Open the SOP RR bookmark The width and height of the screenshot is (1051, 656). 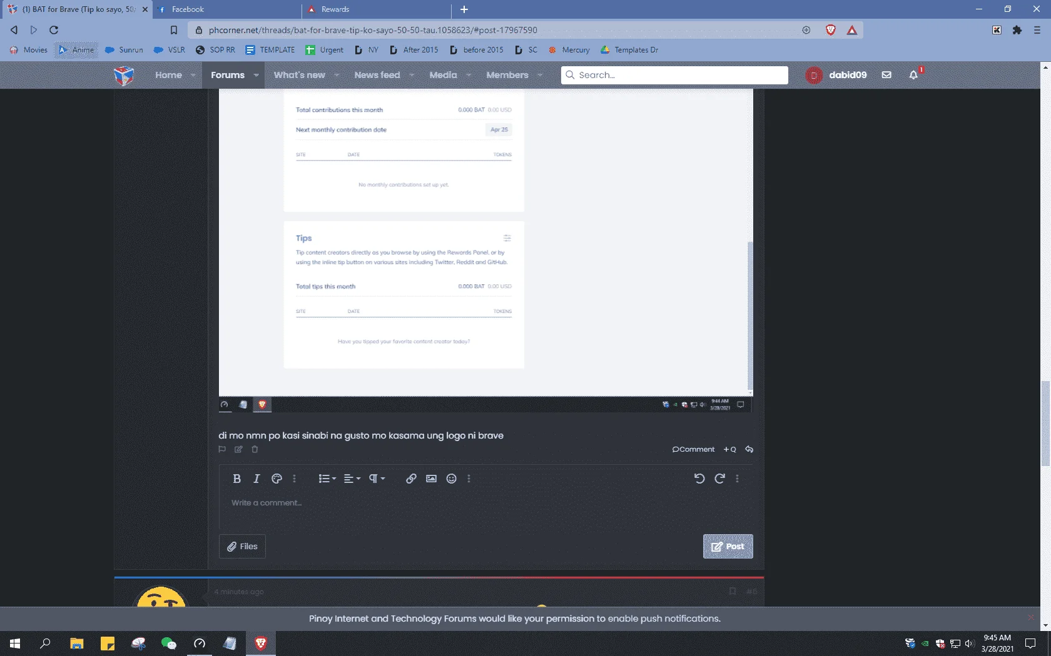point(215,50)
